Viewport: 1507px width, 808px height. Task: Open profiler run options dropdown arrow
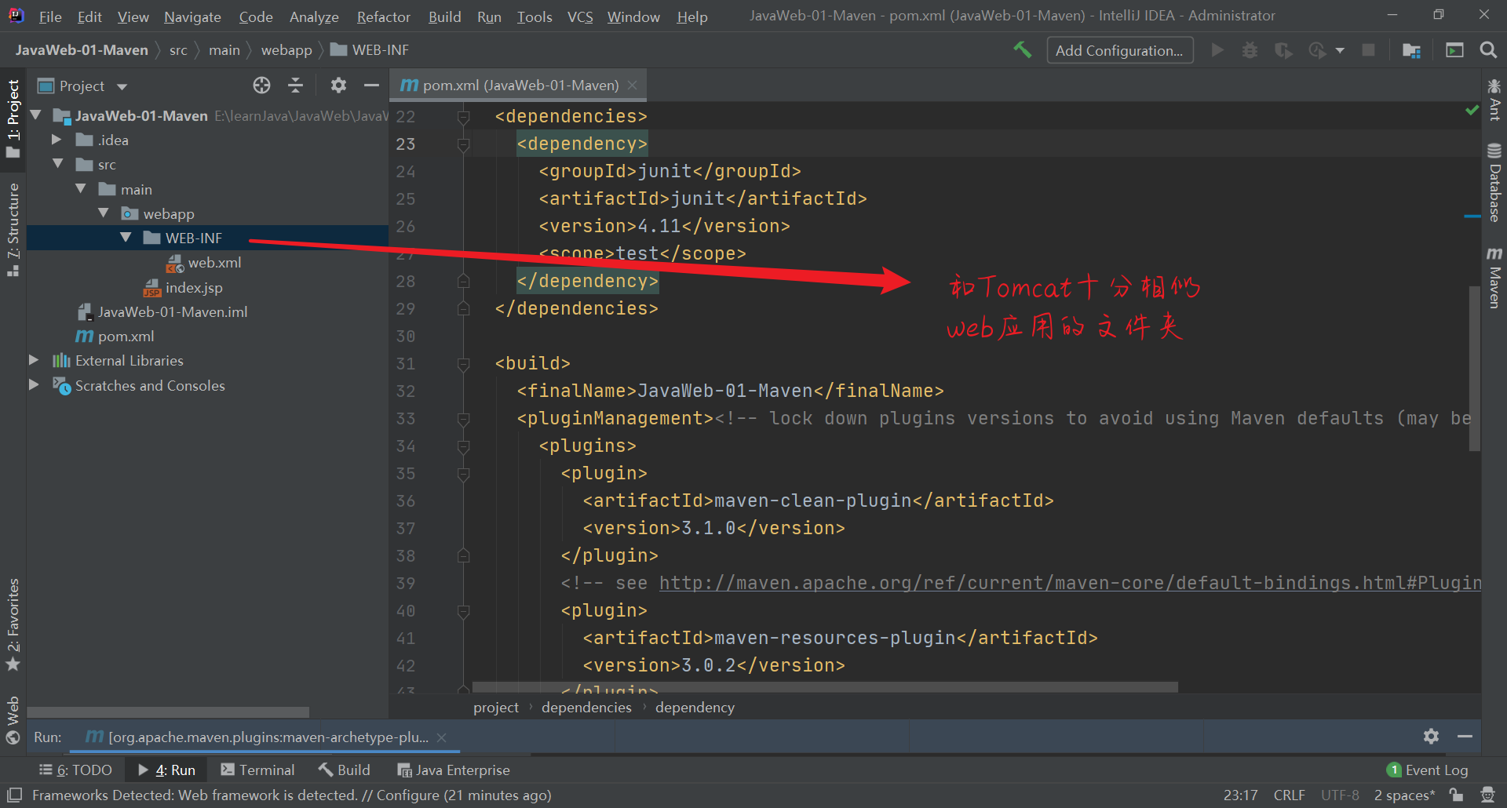click(1340, 50)
